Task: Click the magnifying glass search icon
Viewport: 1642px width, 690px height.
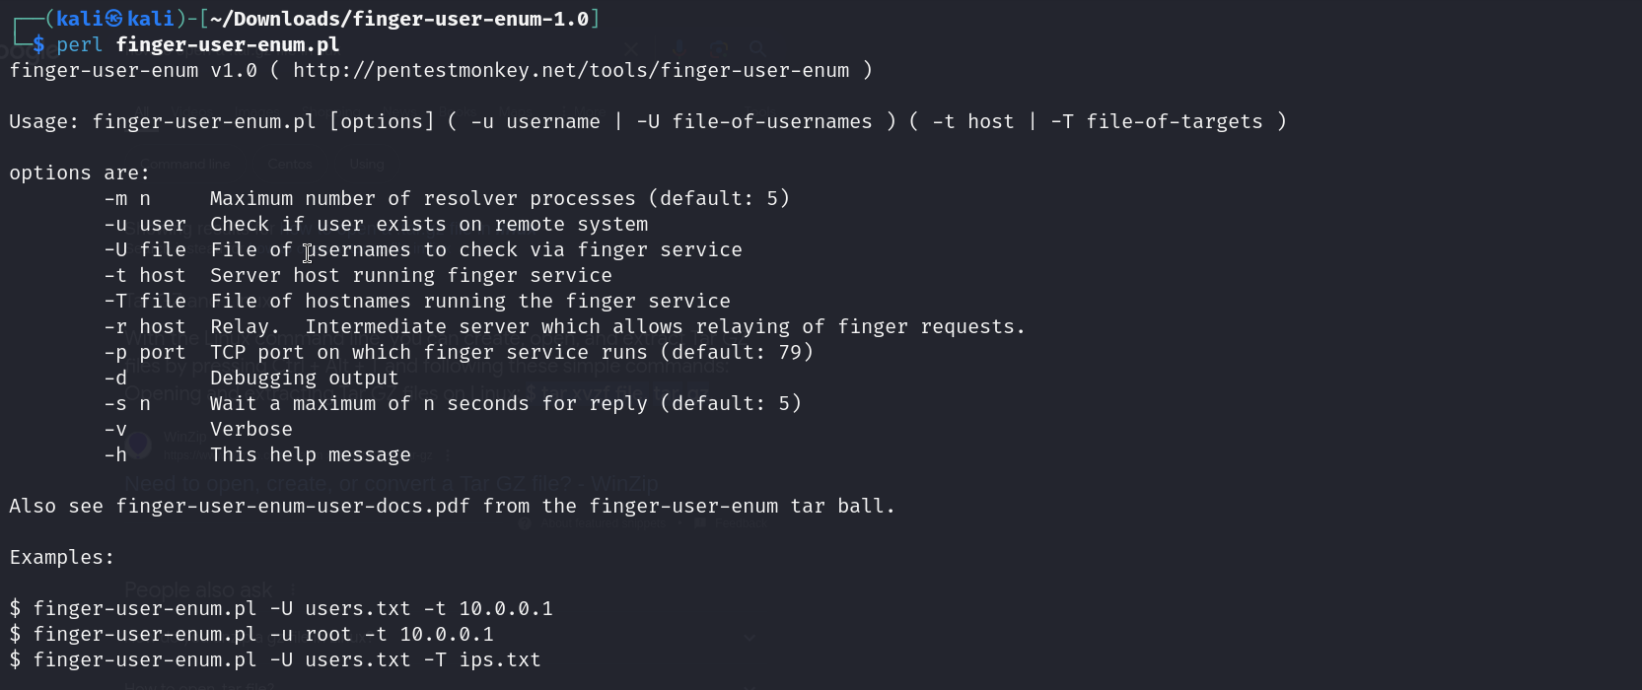Action: point(756,48)
